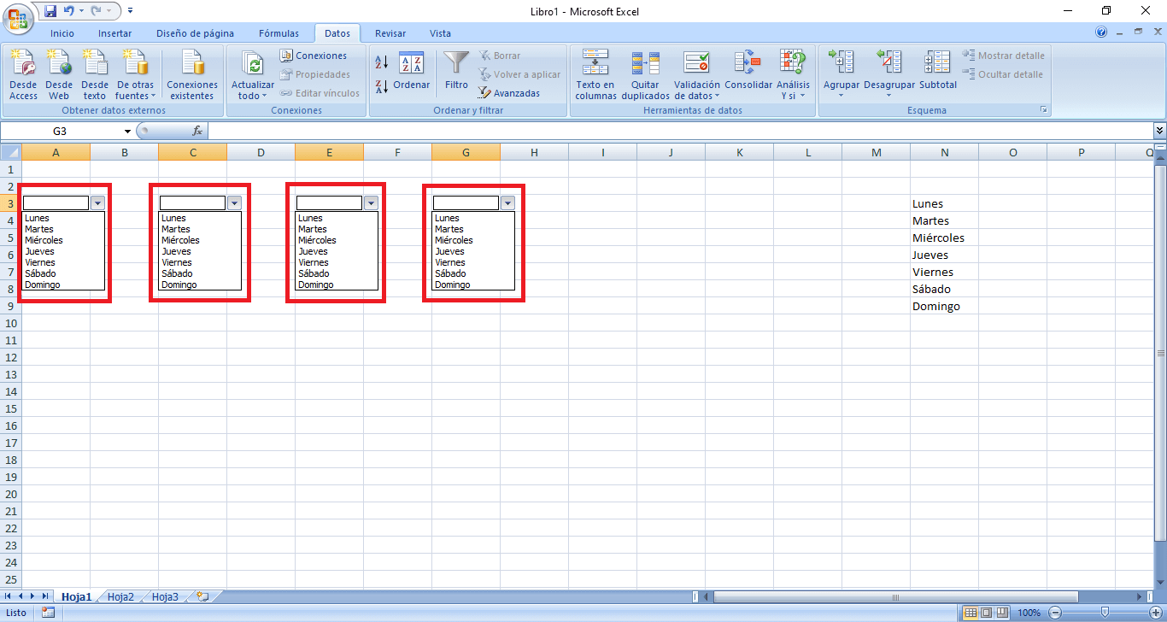Switch to Hoja2 sheet tab
This screenshot has height=622, width=1167.
(x=120, y=597)
